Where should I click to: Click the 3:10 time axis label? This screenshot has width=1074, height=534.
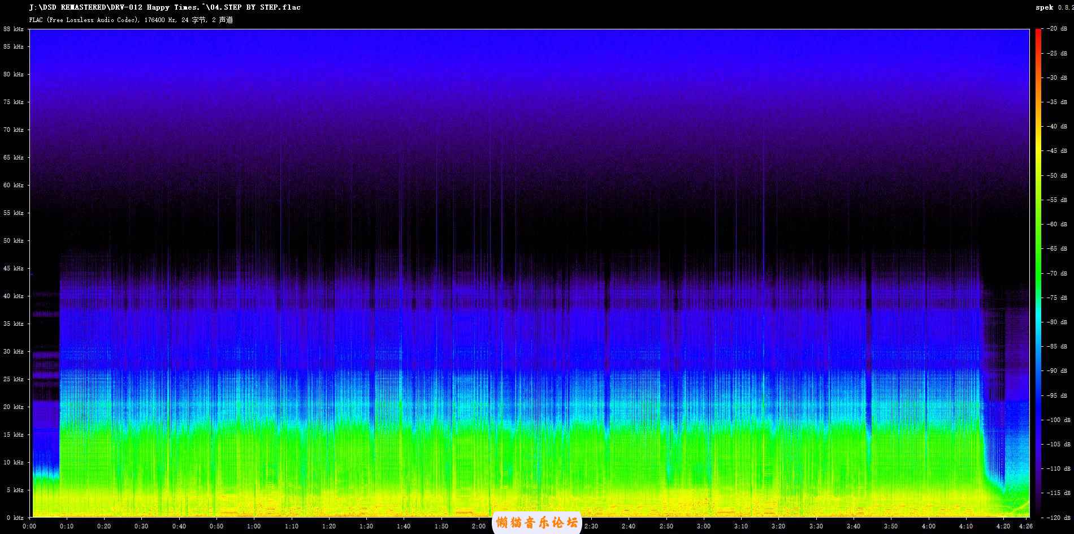coord(741,527)
